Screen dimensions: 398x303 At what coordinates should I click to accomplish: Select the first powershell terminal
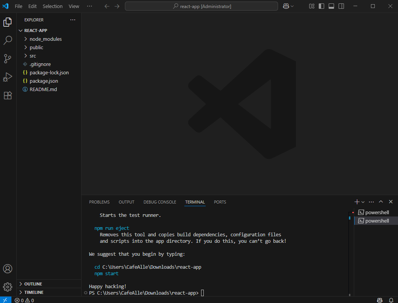[376, 212]
